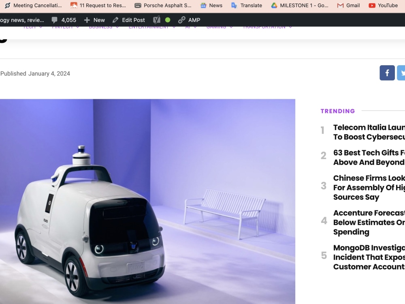Open site name 'ogy news, revie...' menu

(22, 20)
